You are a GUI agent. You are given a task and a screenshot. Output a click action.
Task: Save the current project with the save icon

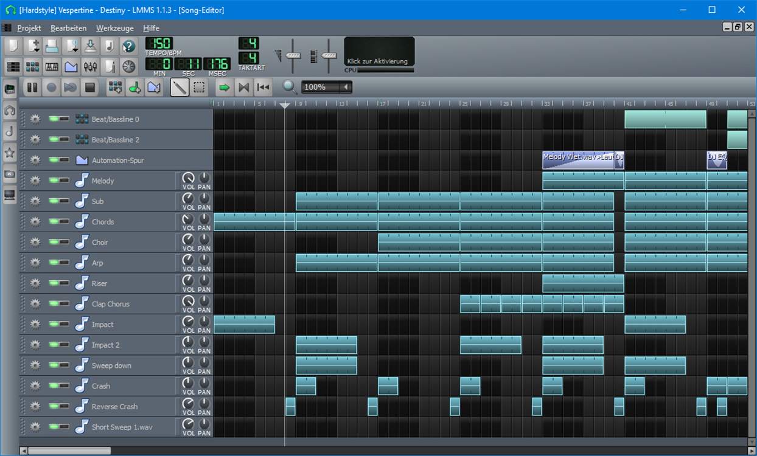point(90,46)
